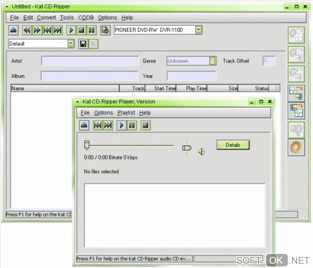Close the Kat CD Ripper Player window

[x=270, y=102]
